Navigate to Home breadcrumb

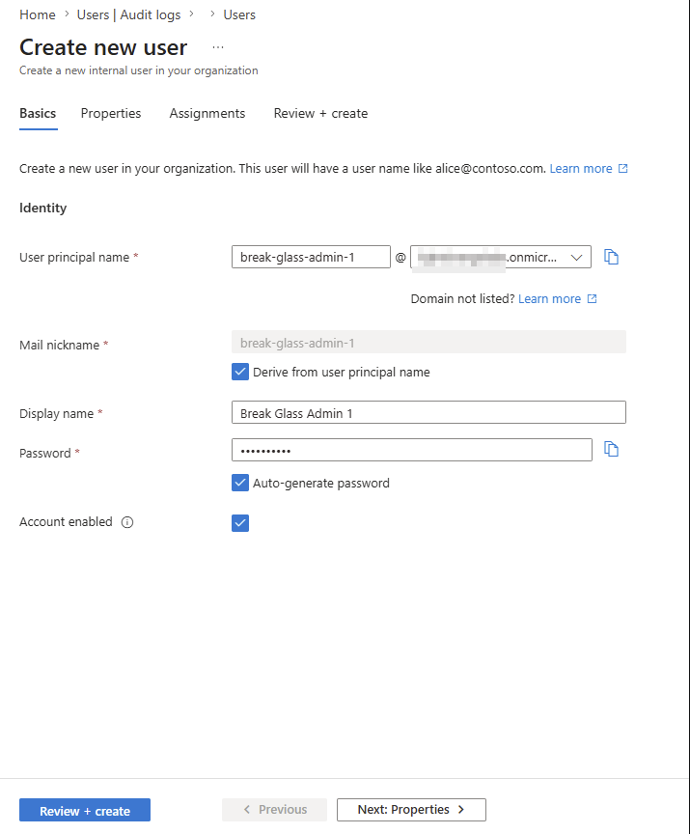pos(38,14)
